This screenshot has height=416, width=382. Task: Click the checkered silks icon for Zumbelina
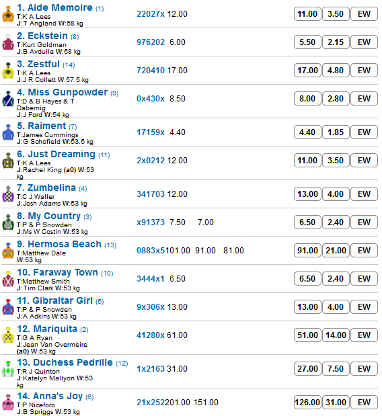pos(8,194)
